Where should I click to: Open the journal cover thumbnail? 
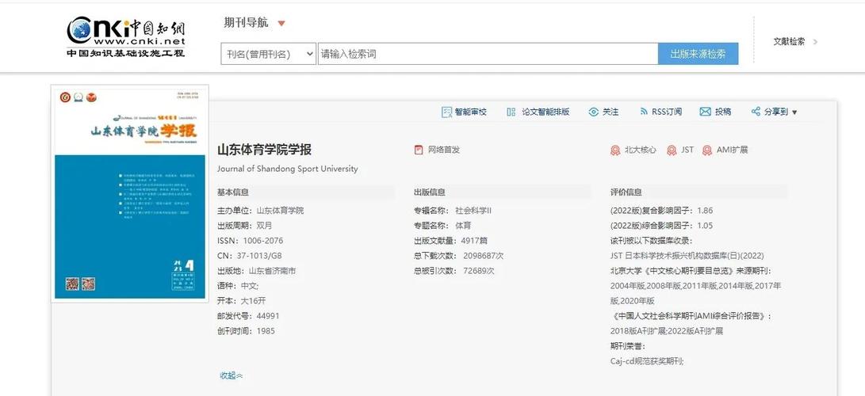pyautogui.click(x=130, y=193)
